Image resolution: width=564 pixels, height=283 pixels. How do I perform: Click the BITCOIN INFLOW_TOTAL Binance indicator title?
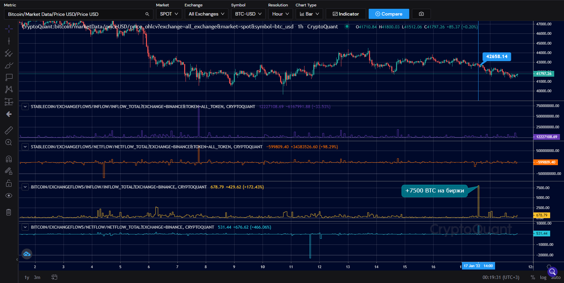(119, 187)
